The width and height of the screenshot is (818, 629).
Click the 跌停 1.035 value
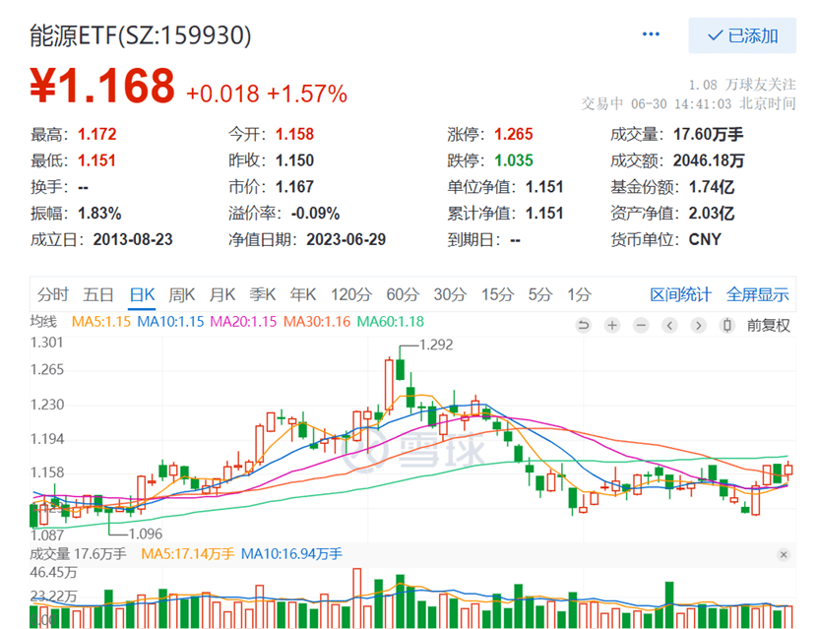tap(513, 160)
